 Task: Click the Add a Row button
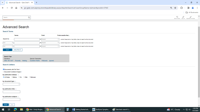[17, 50]
